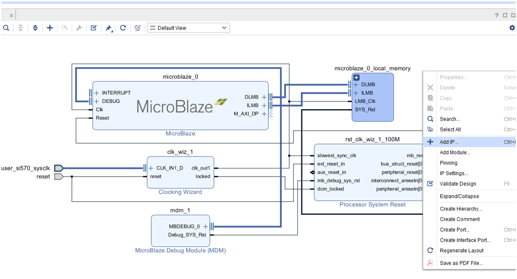
Task: Click the Search magnifier icon in toolbar
Action: coord(6,28)
